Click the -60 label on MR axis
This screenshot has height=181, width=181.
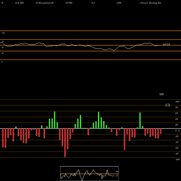coord(177,148)
